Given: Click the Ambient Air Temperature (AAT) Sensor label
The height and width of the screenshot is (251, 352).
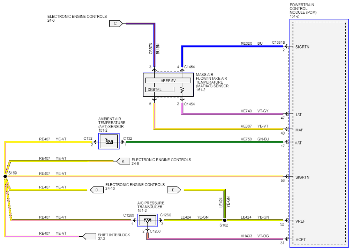Looking at the screenshot, I should click(x=112, y=125).
